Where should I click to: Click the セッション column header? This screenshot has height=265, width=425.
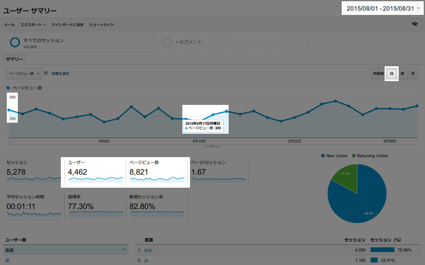(355, 240)
